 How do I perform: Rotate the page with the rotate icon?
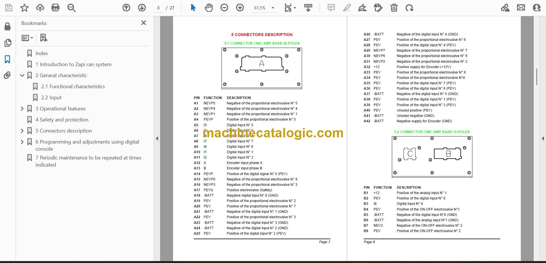point(409,8)
